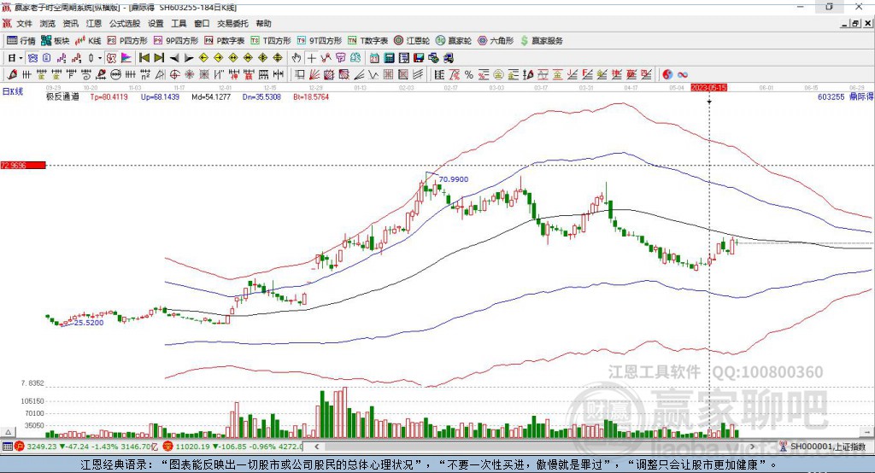The height and width of the screenshot is (473, 875).
Task: Activate the crosshair cursor tool
Action: 311,58
